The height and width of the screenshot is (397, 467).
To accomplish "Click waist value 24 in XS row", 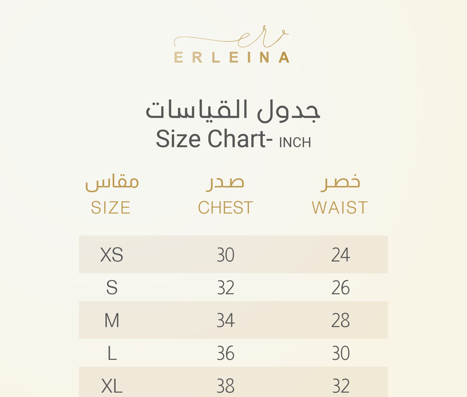I will click(x=341, y=255).
